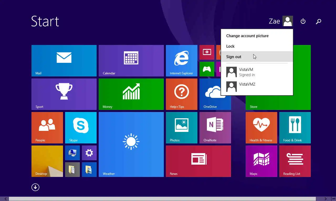
Task: Open the News tile
Action: (198, 161)
